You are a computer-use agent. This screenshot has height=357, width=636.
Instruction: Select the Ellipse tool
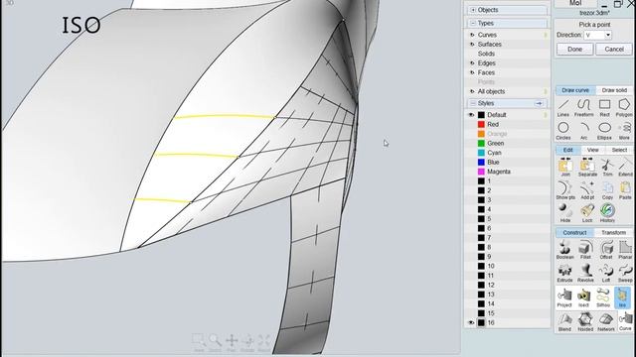604,131
